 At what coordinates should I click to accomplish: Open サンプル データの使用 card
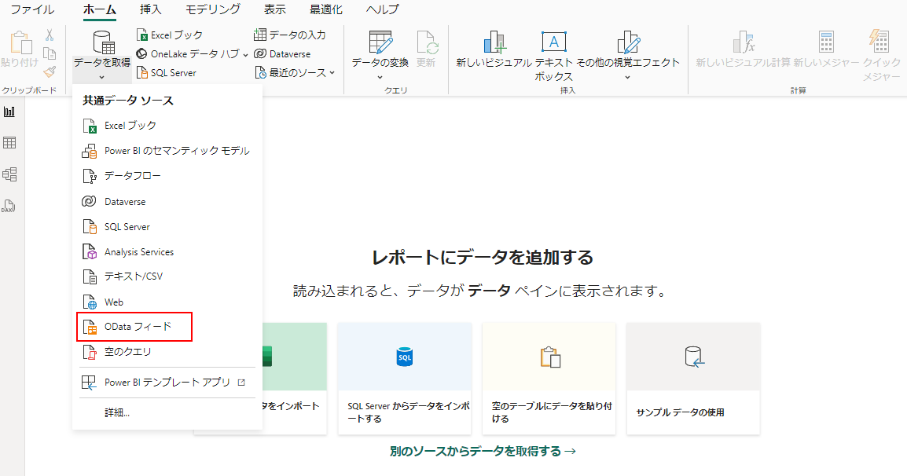pyautogui.click(x=692, y=378)
